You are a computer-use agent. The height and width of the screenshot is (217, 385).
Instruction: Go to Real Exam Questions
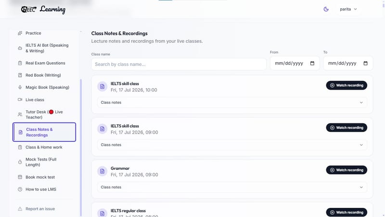(x=44, y=63)
